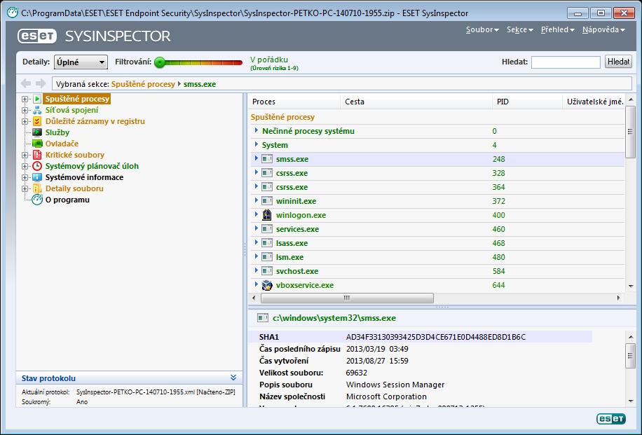Select the O programu tree item
Screen dimensions: 642x435
pos(67,200)
